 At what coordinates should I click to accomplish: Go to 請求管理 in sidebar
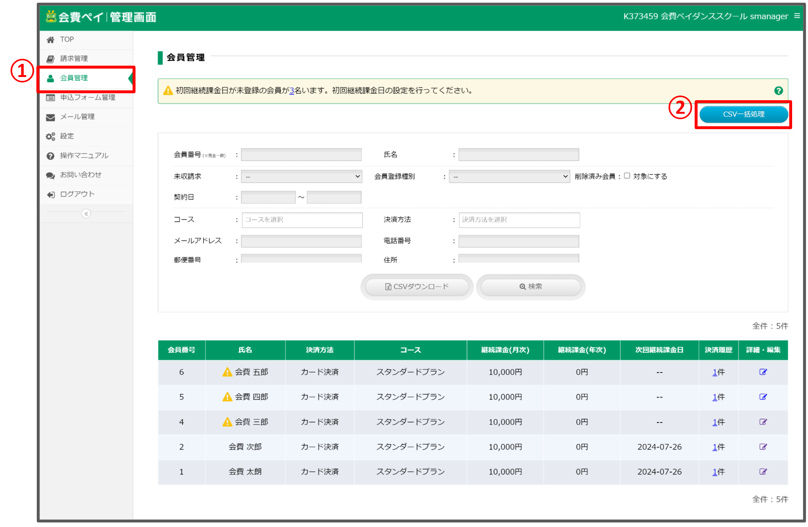pyautogui.click(x=74, y=58)
